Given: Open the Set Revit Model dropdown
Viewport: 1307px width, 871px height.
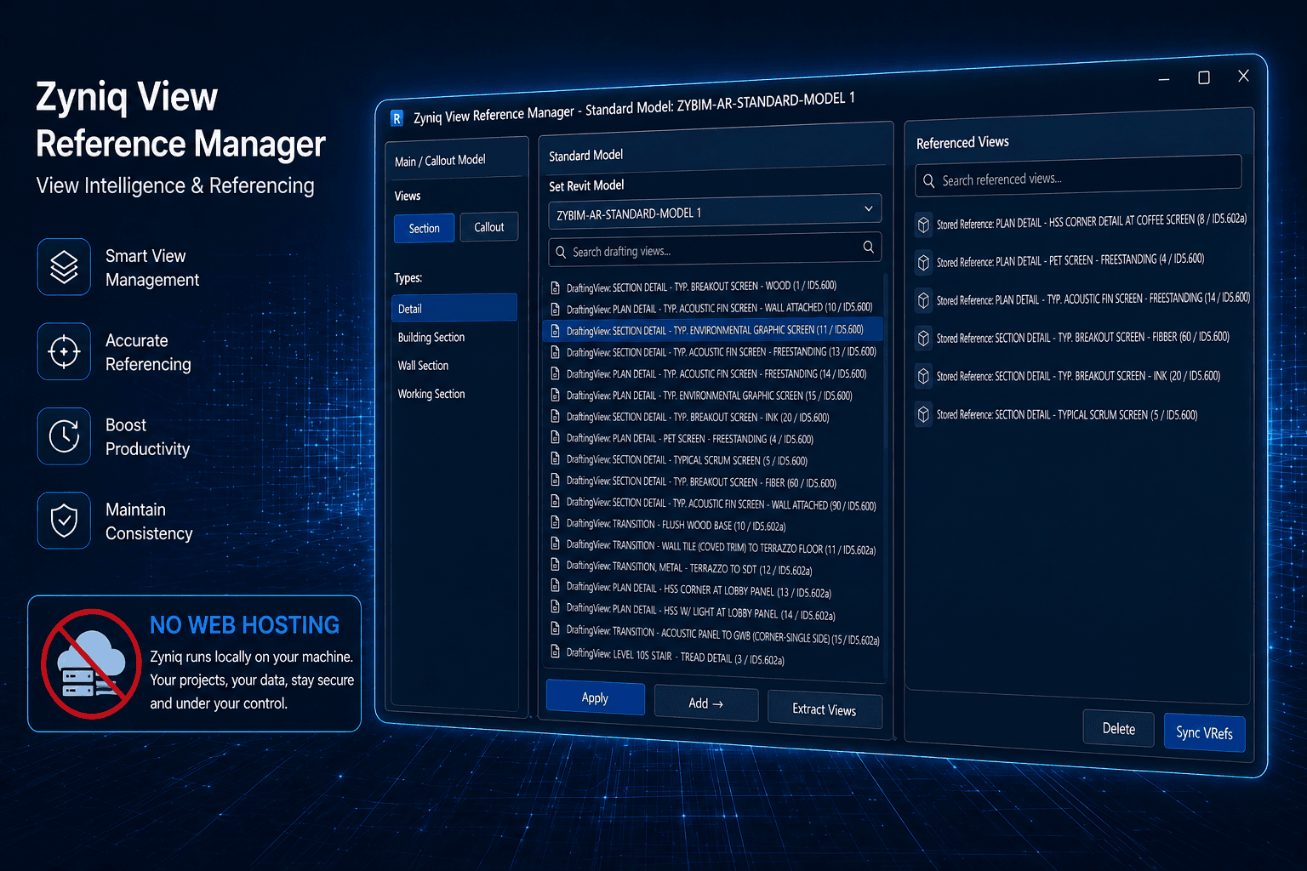Looking at the screenshot, I should tap(715, 212).
